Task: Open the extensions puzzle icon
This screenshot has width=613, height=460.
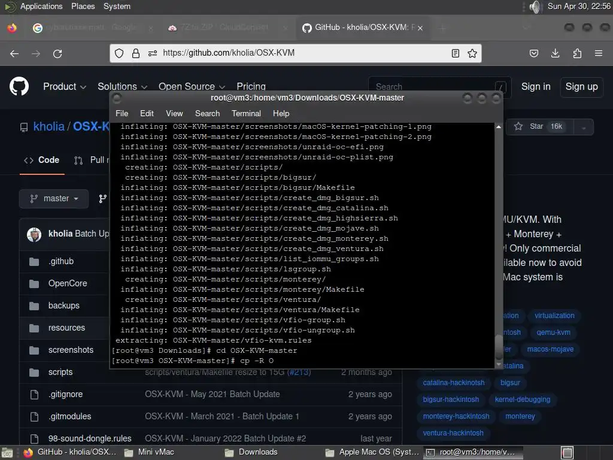Action: pyautogui.click(x=577, y=53)
